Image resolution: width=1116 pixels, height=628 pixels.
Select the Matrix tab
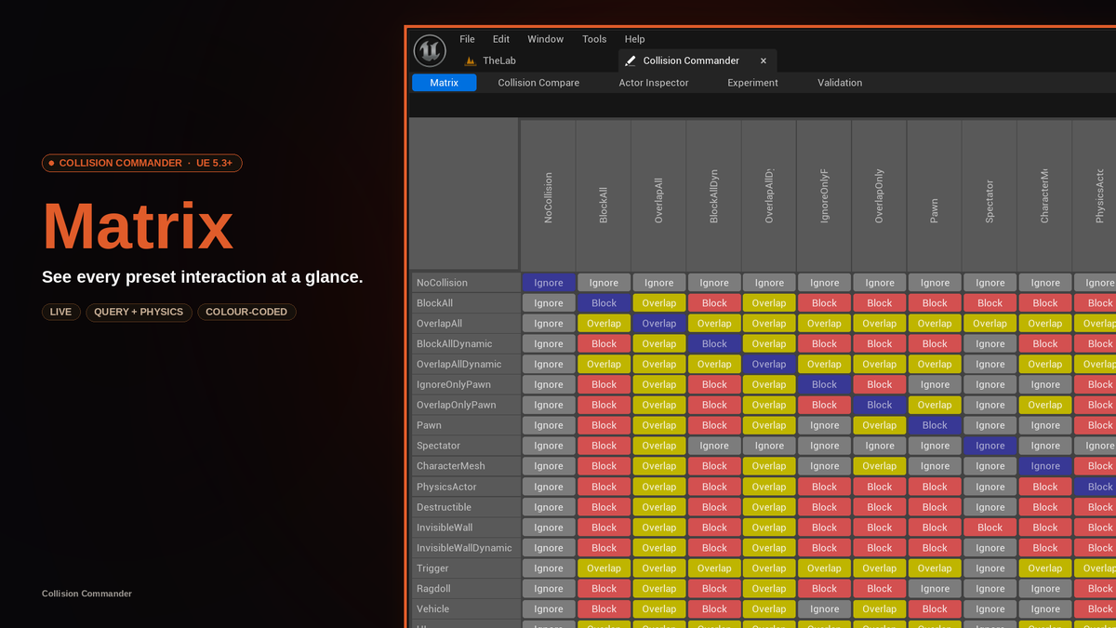coord(445,83)
